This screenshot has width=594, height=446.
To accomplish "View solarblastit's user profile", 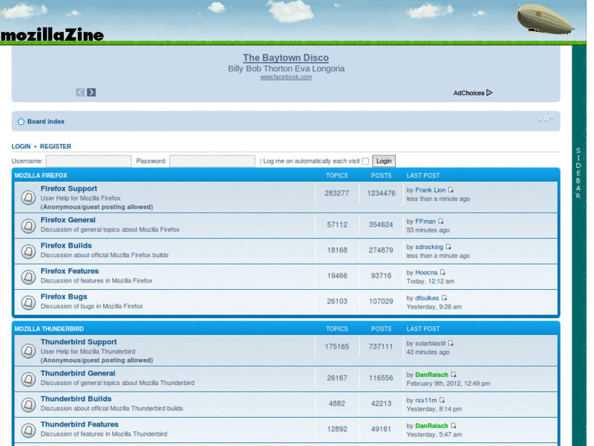I will click(431, 343).
